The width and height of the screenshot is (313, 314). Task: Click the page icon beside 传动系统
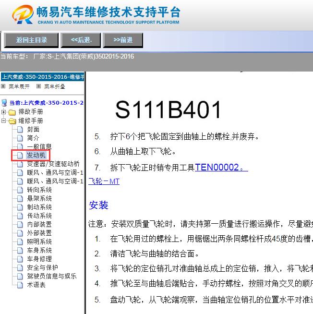pyautogui.click(x=20, y=216)
